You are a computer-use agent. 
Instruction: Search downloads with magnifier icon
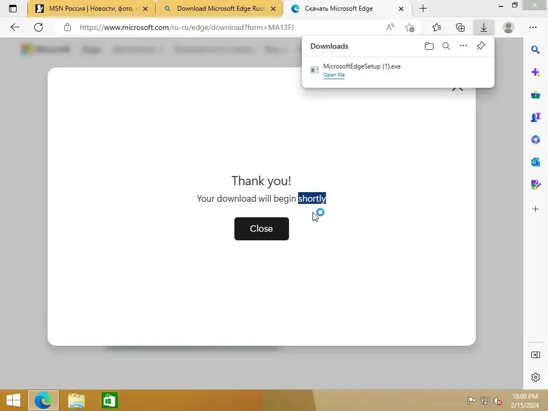[446, 46]
